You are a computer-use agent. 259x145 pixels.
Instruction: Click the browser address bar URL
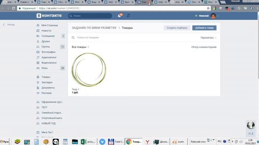59,8
